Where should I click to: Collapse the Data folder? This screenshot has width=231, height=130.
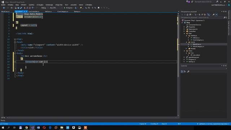point(184,34)
